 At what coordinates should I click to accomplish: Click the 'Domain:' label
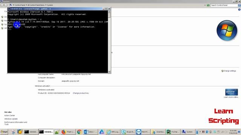[x=41, y=81]
